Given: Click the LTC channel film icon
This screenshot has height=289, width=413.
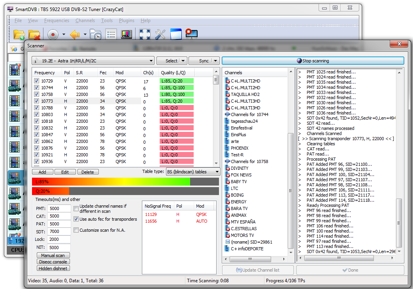Looking at the screenshot, I should [x=227, y=188].
